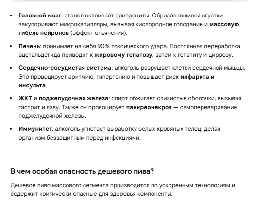
Task: Click the horizontal divider line above the heading
Action: (x=129, y=154)
